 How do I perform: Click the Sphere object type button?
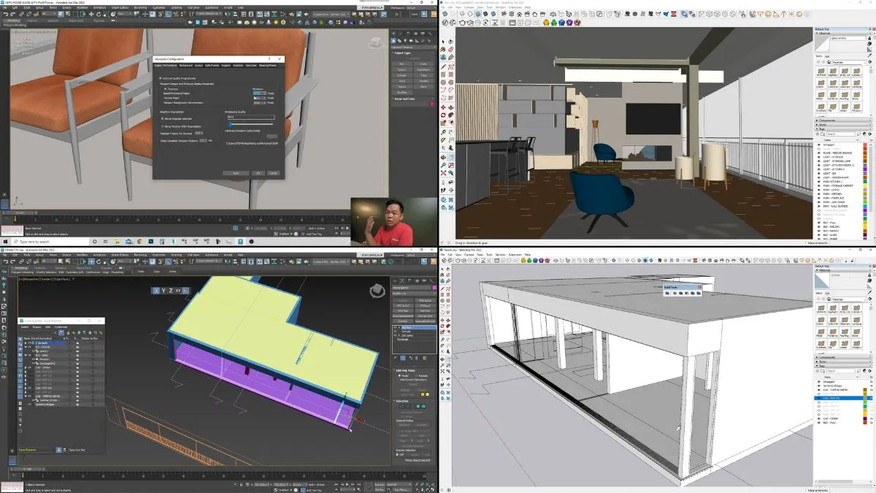[x=402, y=69]
